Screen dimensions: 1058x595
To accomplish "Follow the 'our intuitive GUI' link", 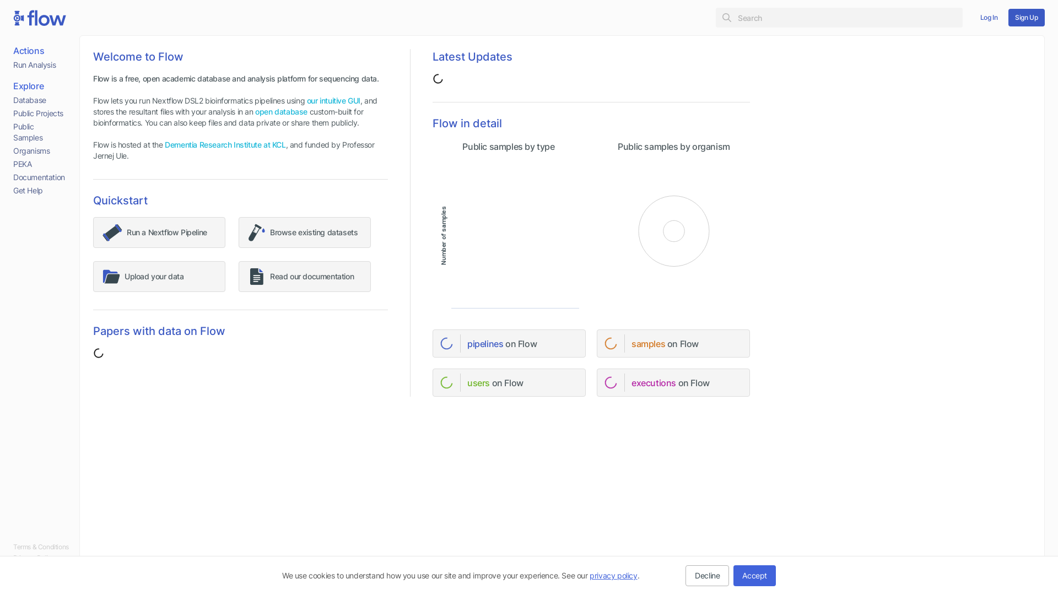I will click(x=333, y=101).
